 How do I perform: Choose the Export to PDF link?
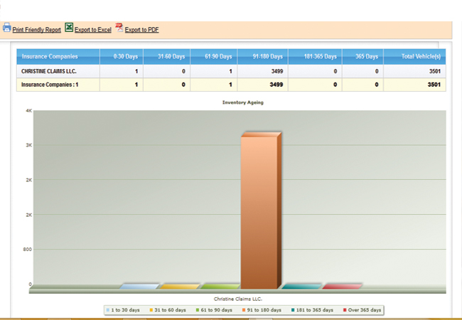(x=141, y=30)
